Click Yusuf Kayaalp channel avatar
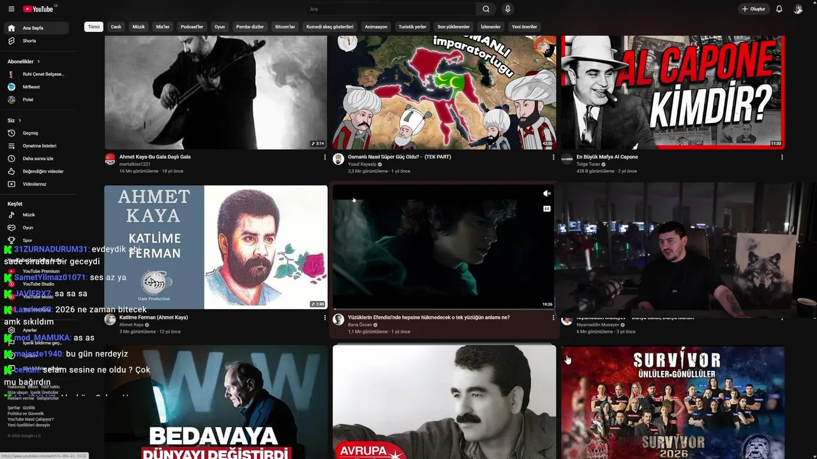Image resolution: width=817 pixels, height=459 pixels. 338,159
